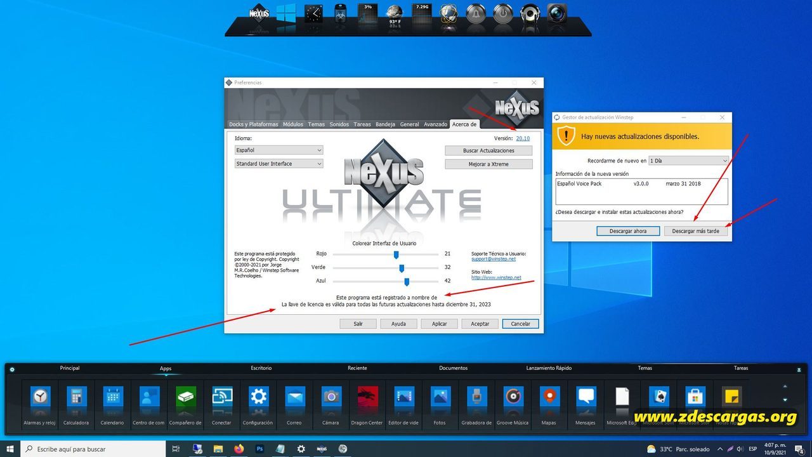
Task: Click the shelf up scroll arrow
Action: click(x=785, y=386)
